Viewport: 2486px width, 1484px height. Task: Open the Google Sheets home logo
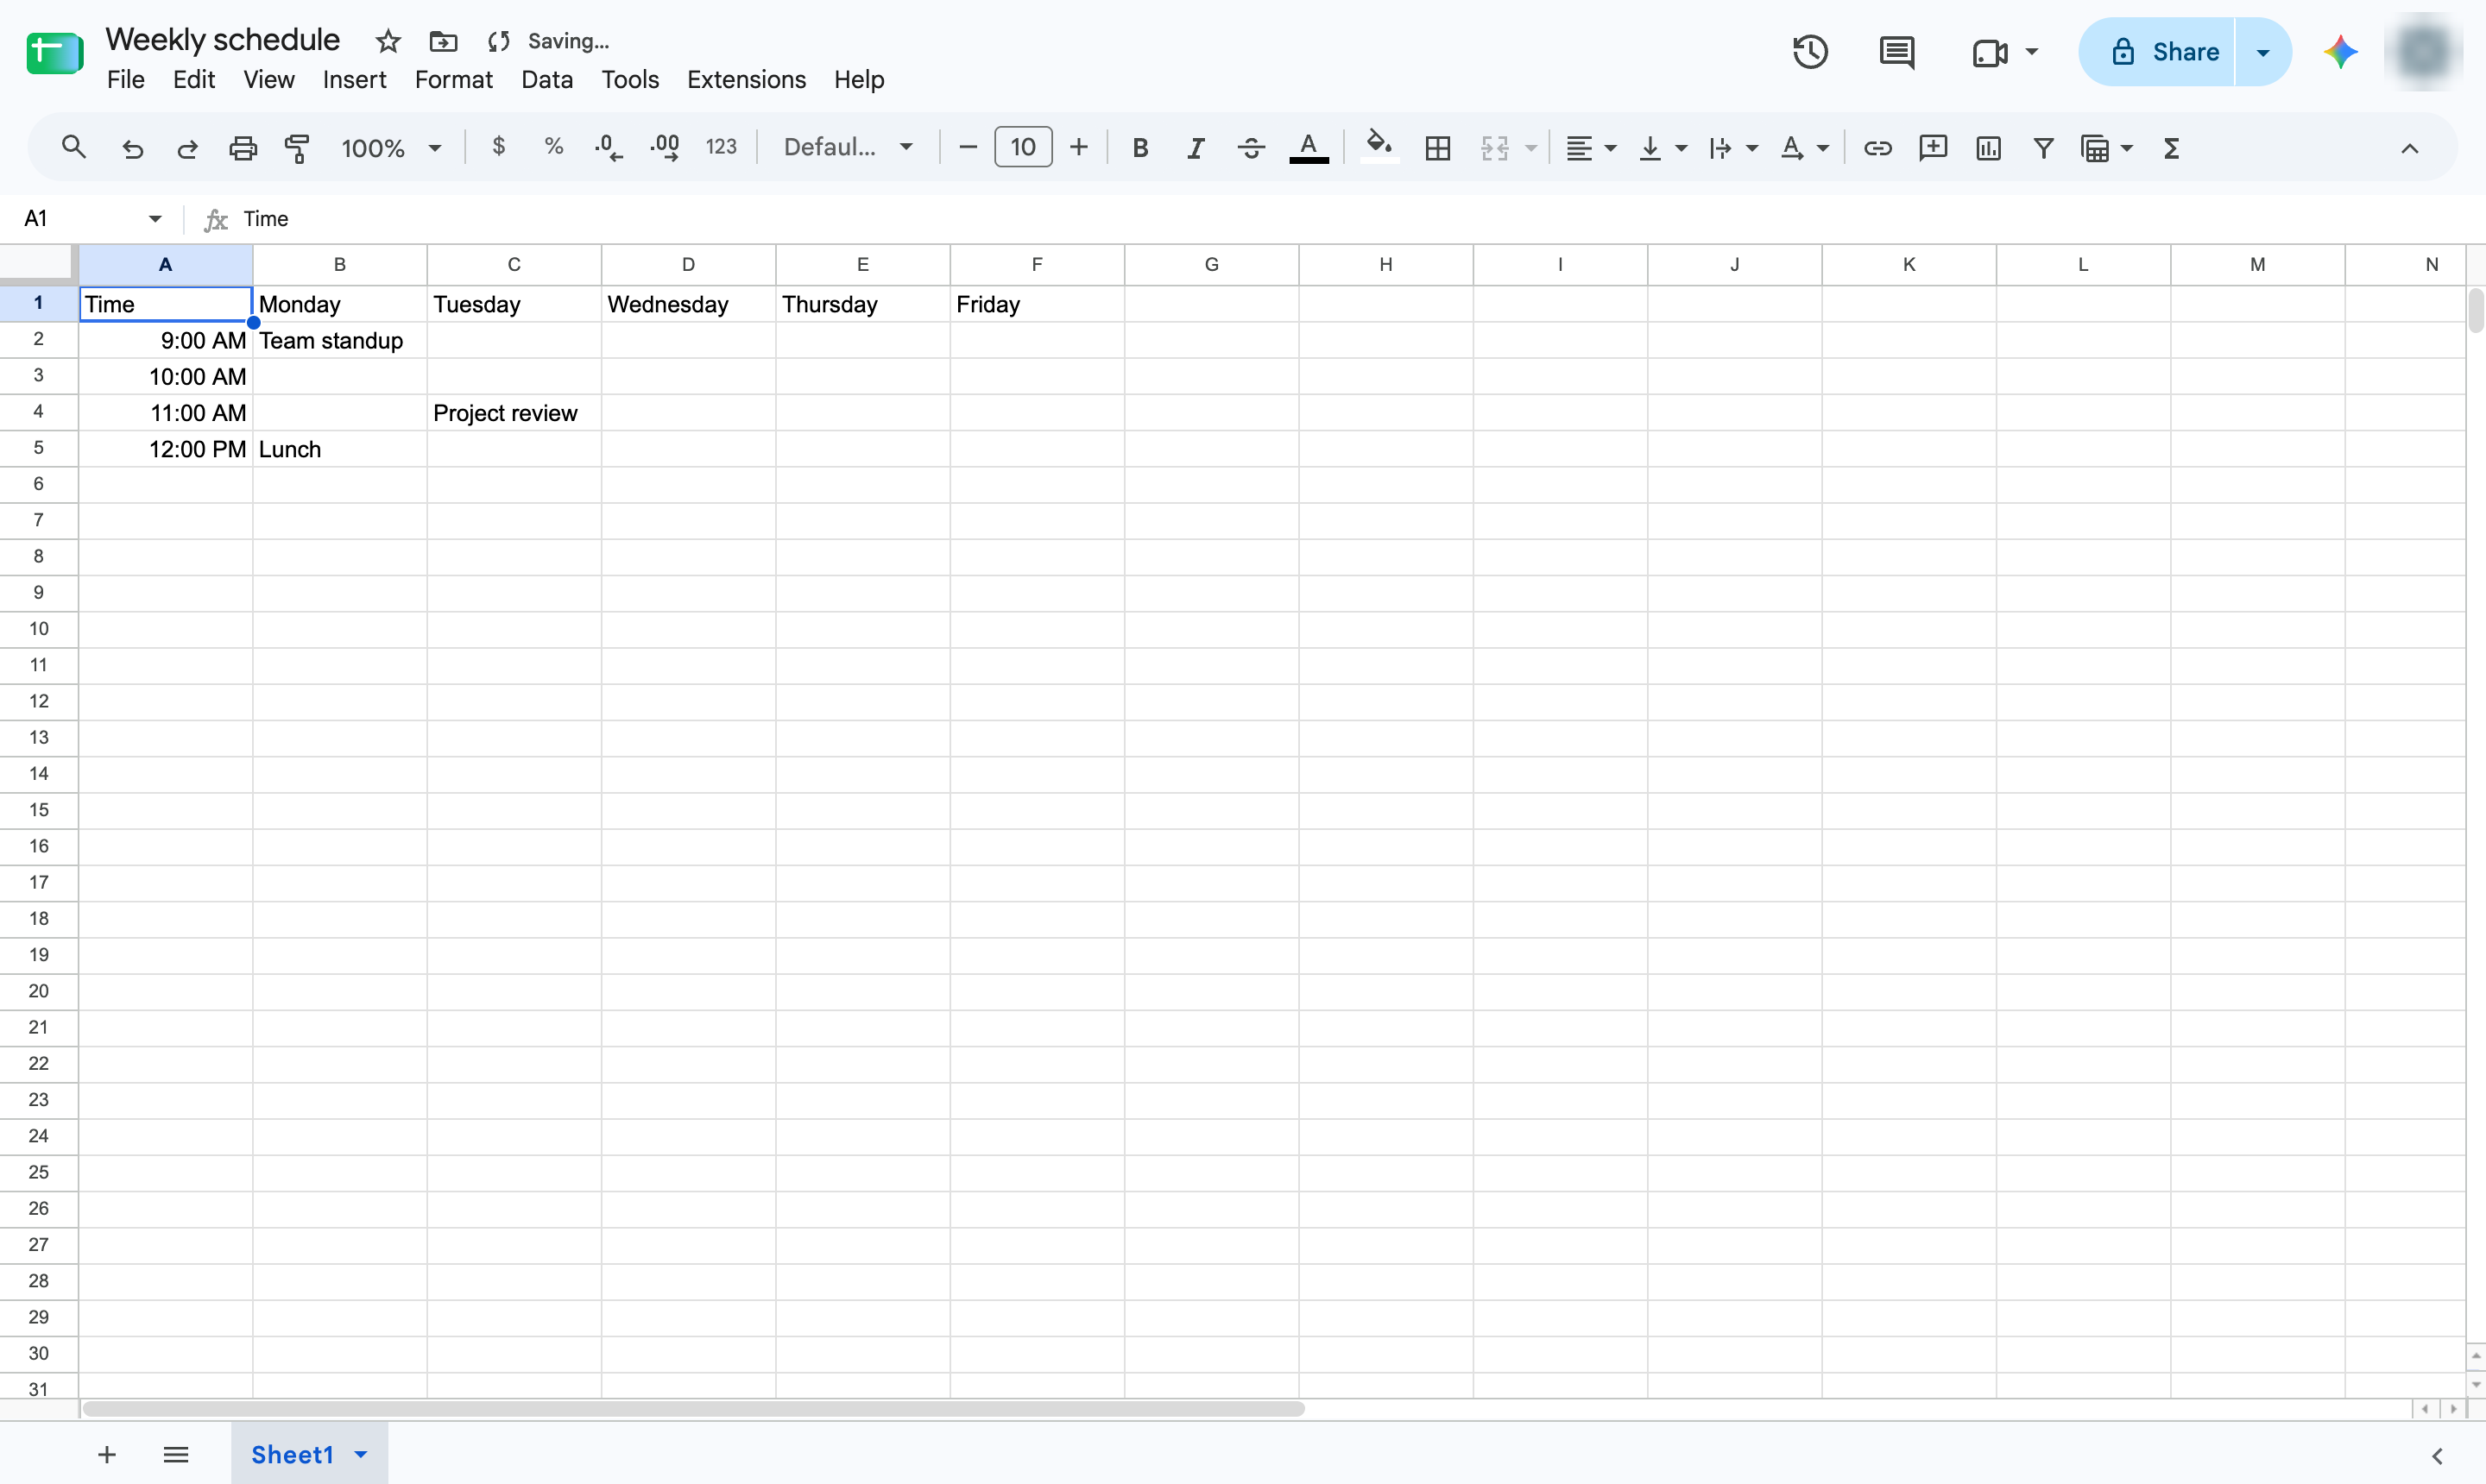coord(54,54)
